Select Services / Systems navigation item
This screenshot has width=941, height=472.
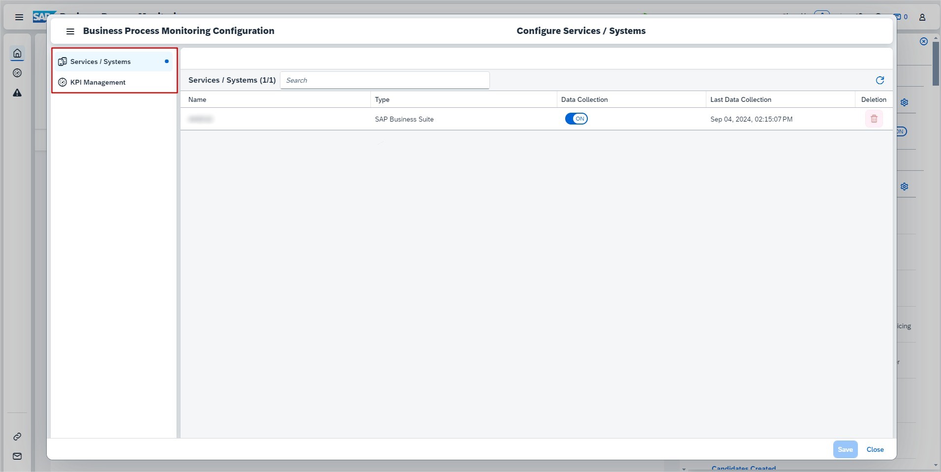pos(100,62)
